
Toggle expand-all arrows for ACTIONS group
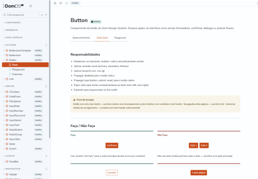pyautogui.click(x=46, y=45)
